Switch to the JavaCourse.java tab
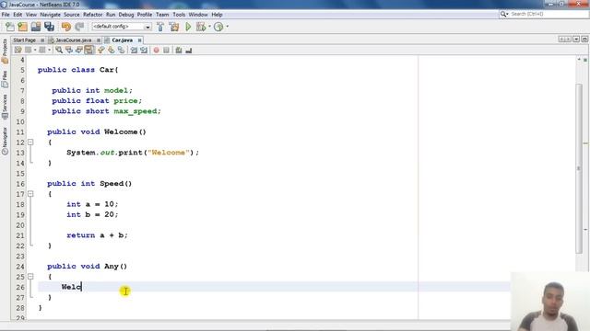Viewport: 590px width, 331px height. tap(74, 40)
